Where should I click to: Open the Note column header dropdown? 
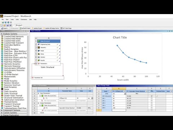point(171,91)
